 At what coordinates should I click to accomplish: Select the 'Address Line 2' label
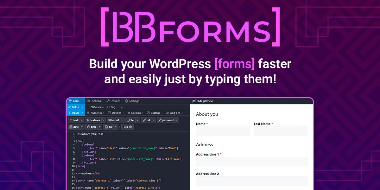tap(207, 174)
